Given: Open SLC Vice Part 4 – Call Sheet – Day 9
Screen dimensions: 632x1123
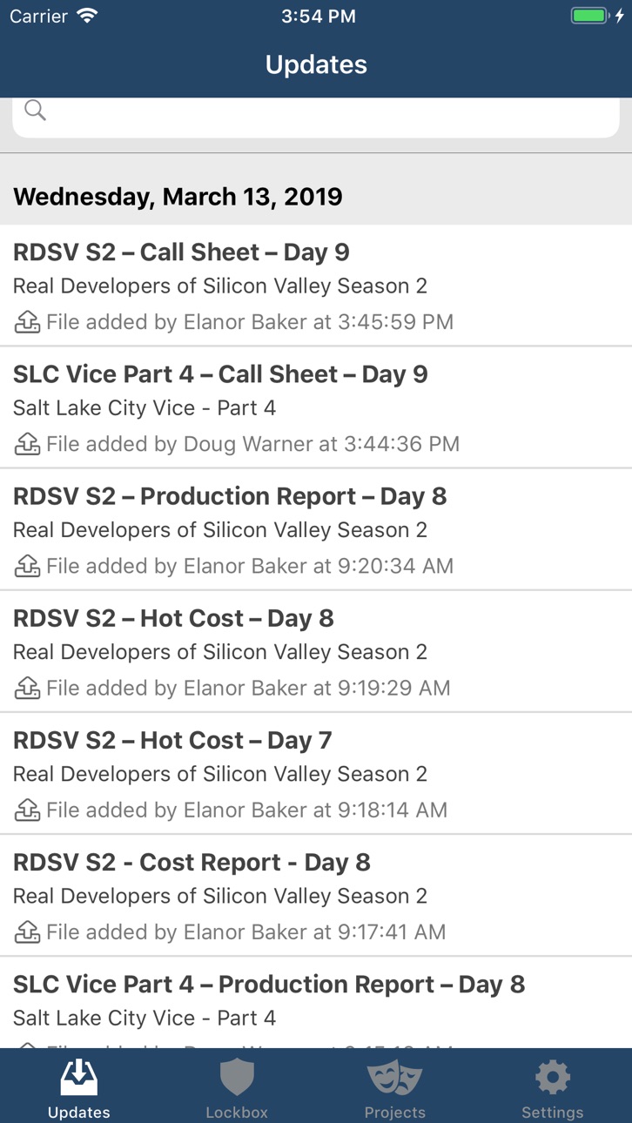Looking at the screenshot, I should click(316, 407).
